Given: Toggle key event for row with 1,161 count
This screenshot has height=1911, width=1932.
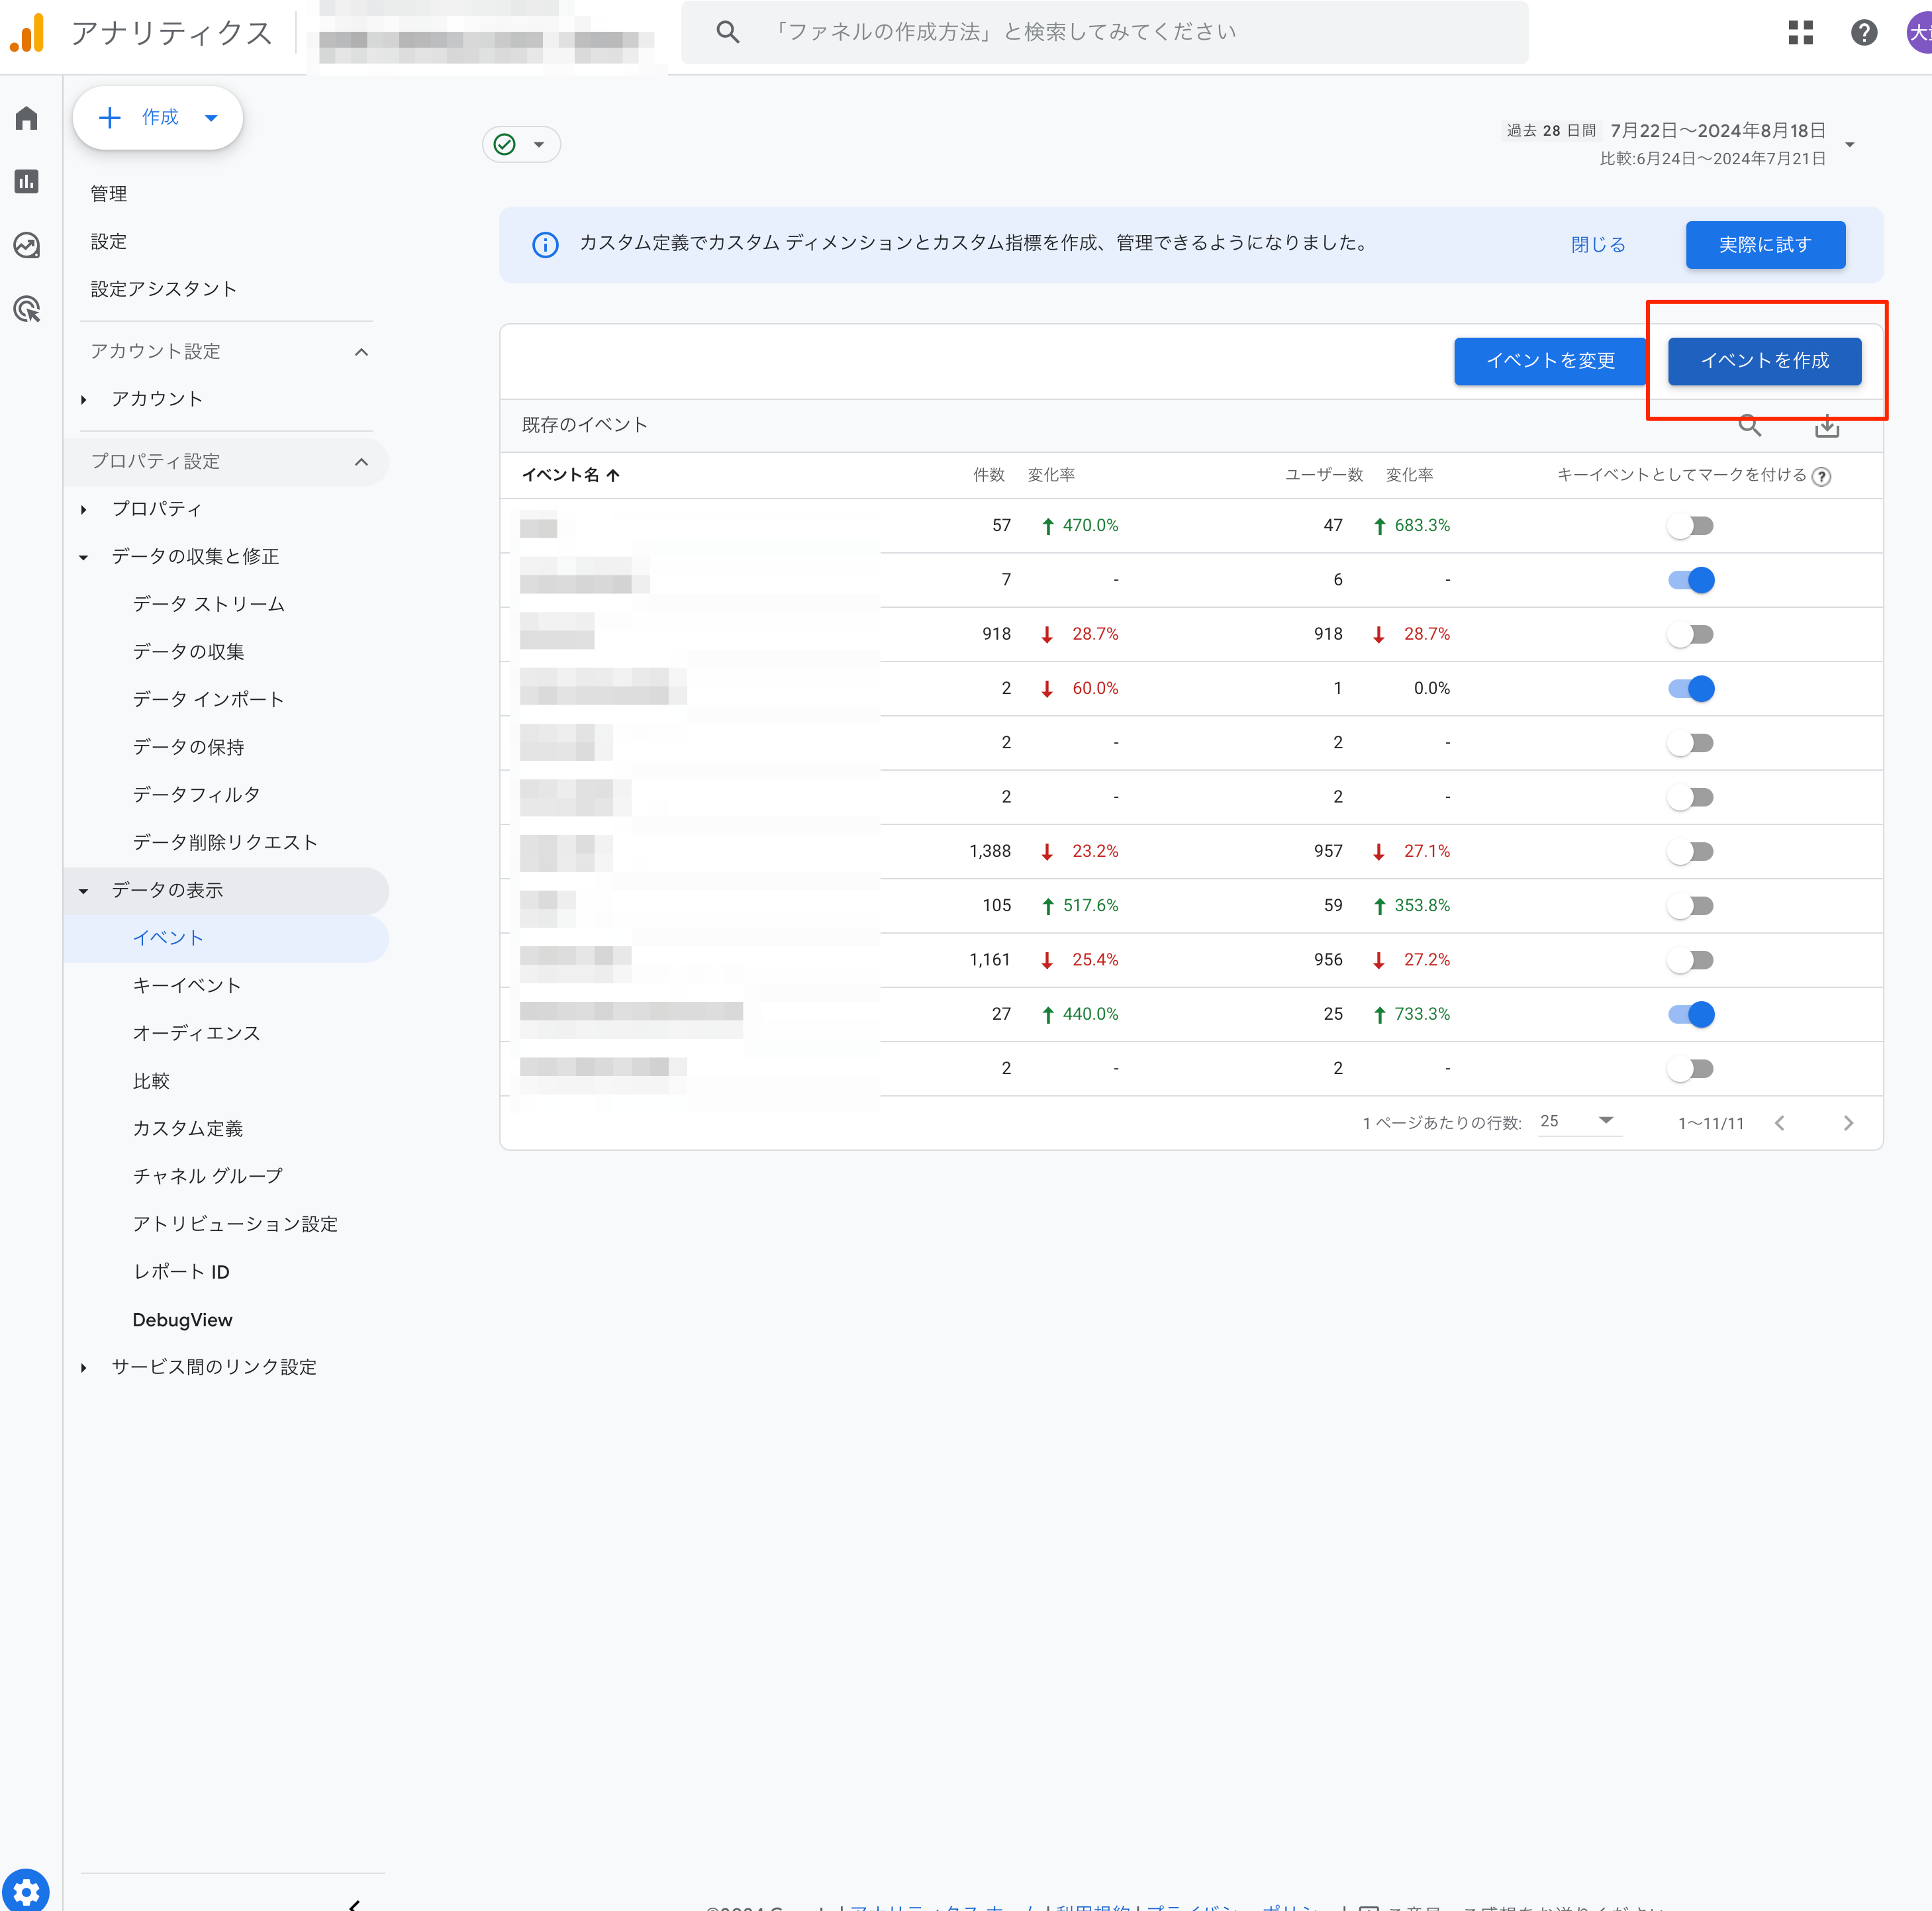Looking at the screenshot, I should pos(1690,960).
